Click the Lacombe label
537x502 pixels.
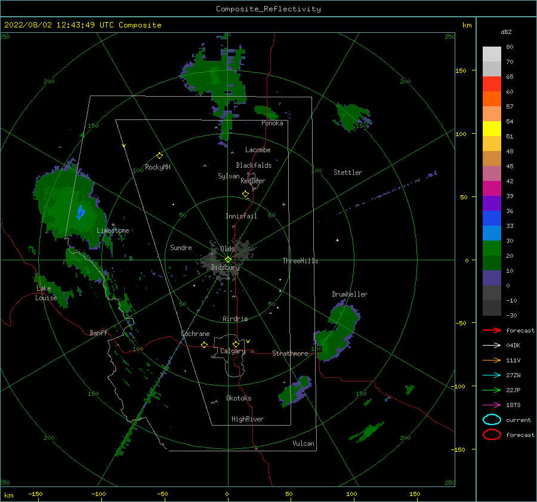258,150
